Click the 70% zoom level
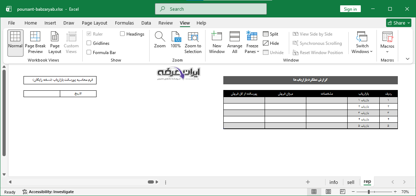416x196 pixels. coord(405,191)
